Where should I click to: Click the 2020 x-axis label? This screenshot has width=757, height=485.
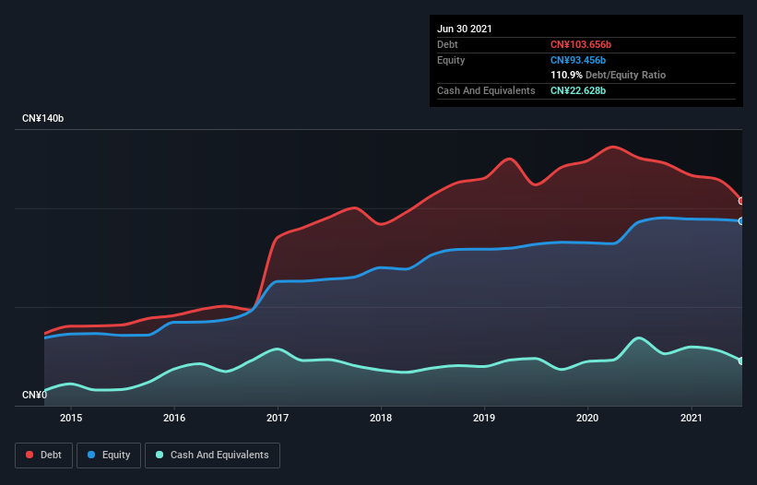[587, 418]
